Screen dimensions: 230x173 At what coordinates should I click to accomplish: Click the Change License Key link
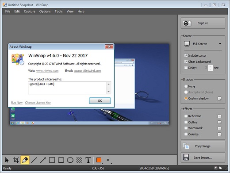38,103
